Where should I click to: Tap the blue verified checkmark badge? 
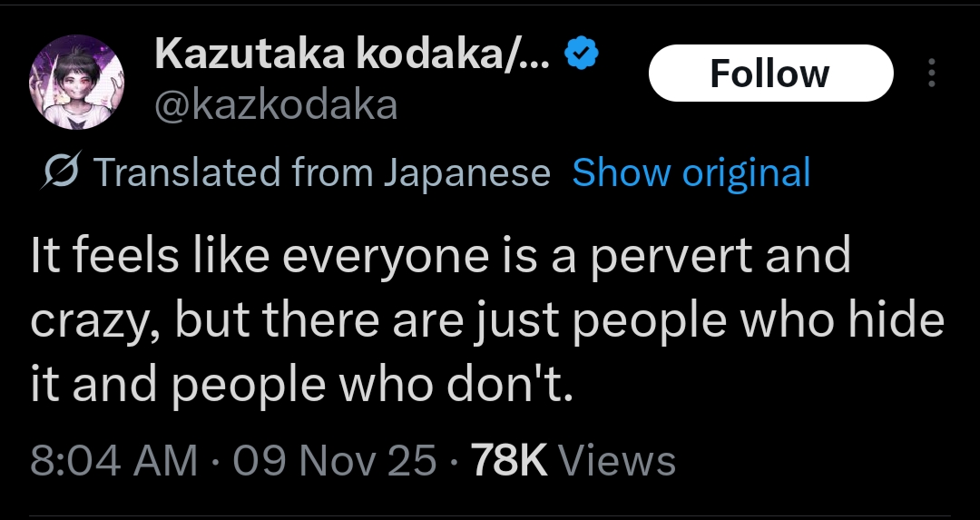click(582, 55)
